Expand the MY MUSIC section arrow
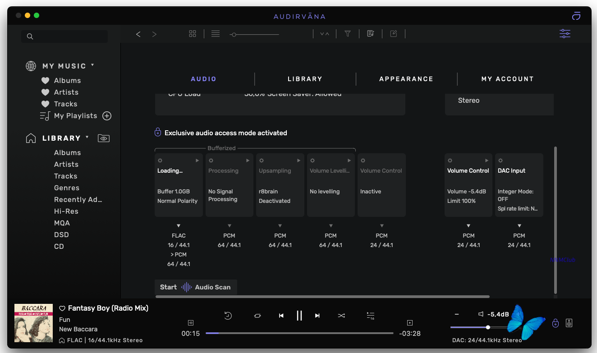 click(92, 65)
